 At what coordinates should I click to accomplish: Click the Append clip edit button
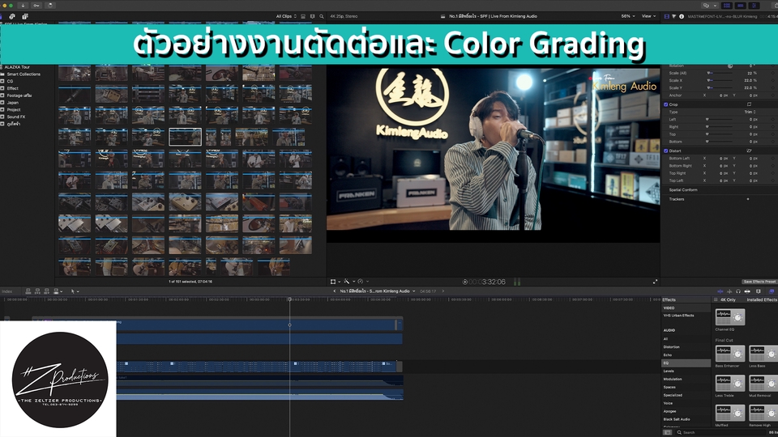[x=47, y=291]
